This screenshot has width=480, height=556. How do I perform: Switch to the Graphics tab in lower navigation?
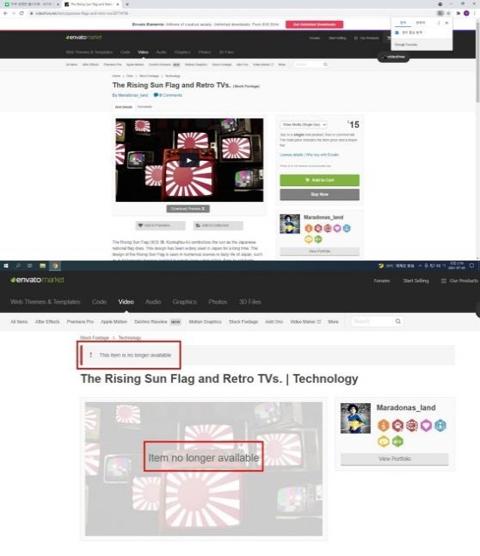pyautogui.click(x=184, y=302)
